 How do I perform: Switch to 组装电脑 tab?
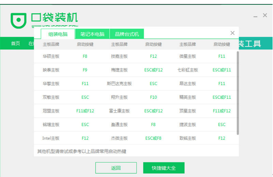pyautogui.click(x=58, y=34)
